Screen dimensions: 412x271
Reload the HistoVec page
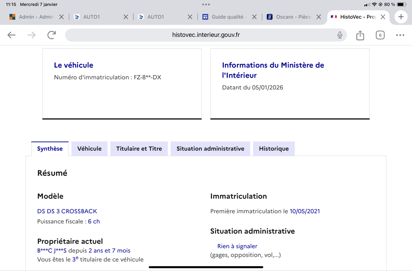[x=51, y=35]
